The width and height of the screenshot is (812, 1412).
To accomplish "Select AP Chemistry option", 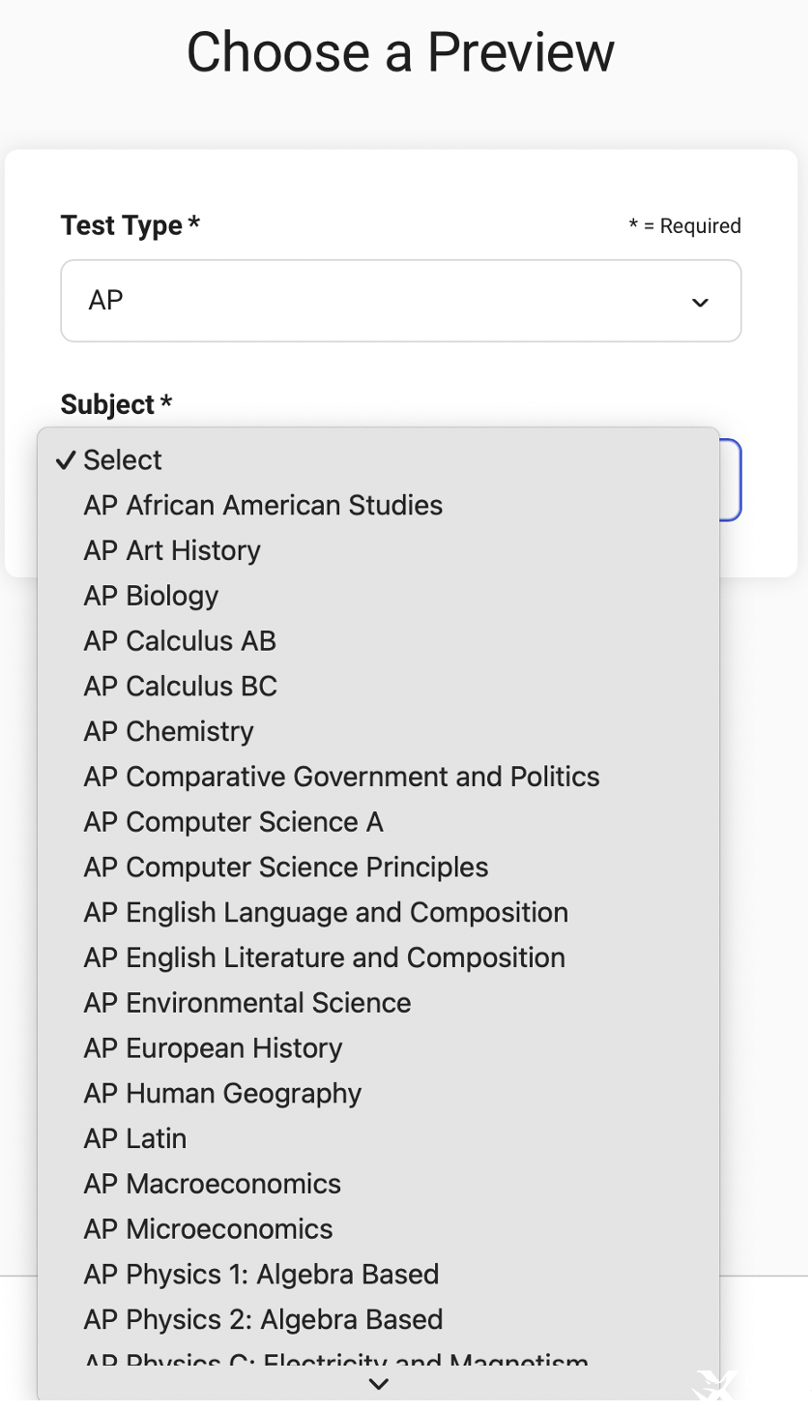I will (378, 732).
